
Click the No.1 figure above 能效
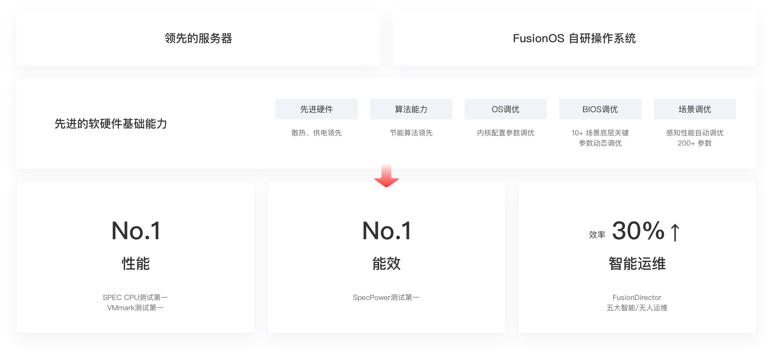[386, 231]
